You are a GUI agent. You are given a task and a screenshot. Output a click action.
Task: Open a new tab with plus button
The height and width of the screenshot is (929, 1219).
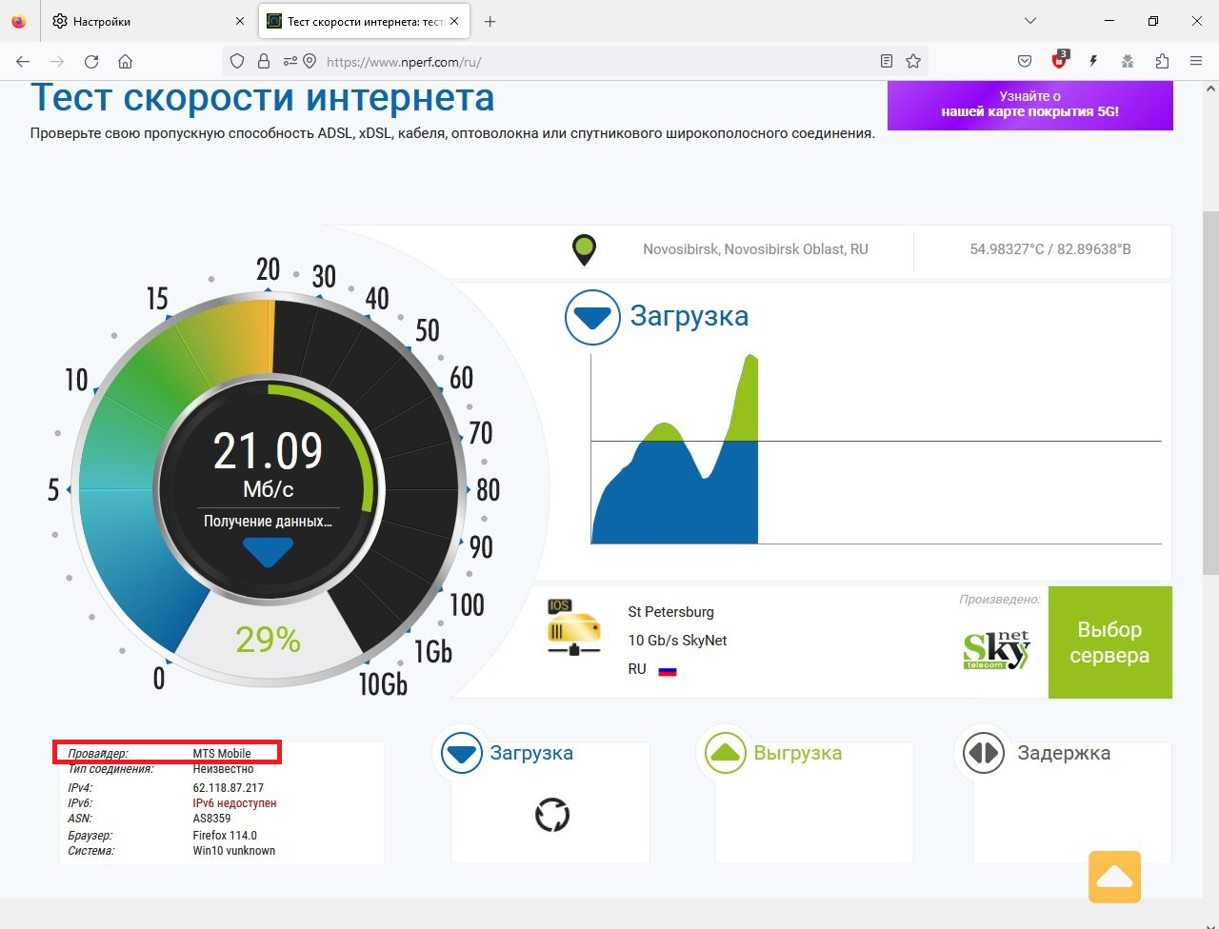click(x=490, y=21)
